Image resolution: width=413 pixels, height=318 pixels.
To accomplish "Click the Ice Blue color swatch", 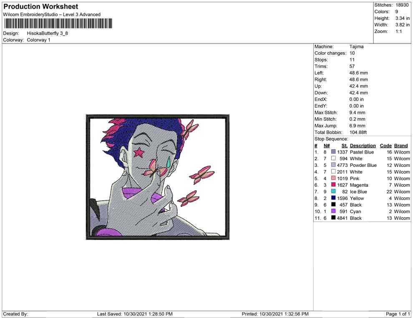I will pos(333,191).
